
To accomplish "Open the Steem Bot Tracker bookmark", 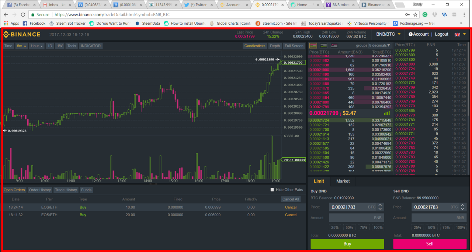I will 67,23.
